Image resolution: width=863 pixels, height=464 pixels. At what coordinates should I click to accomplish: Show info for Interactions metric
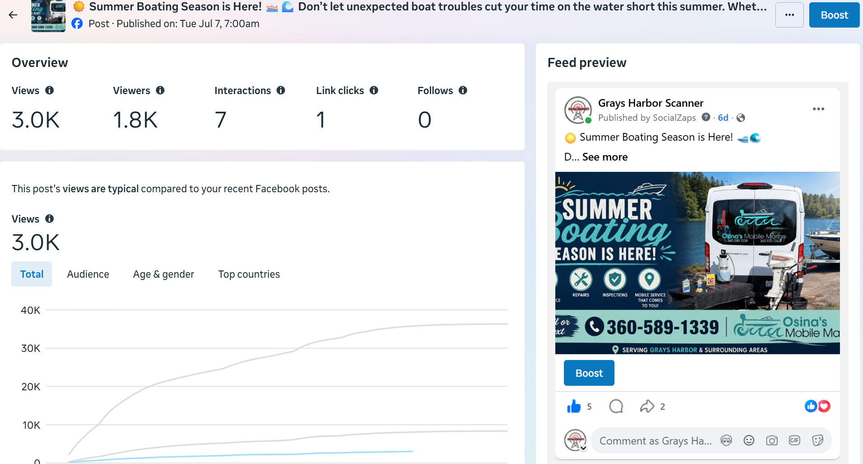281,90
